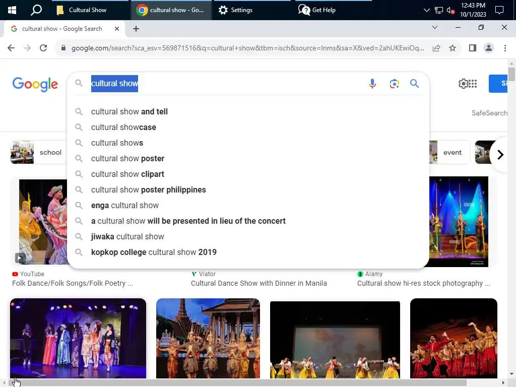Submit search with the magnifier button
The width and height of the screenshot is (516, 387).
pyautogui.click(x=414, y=84)
